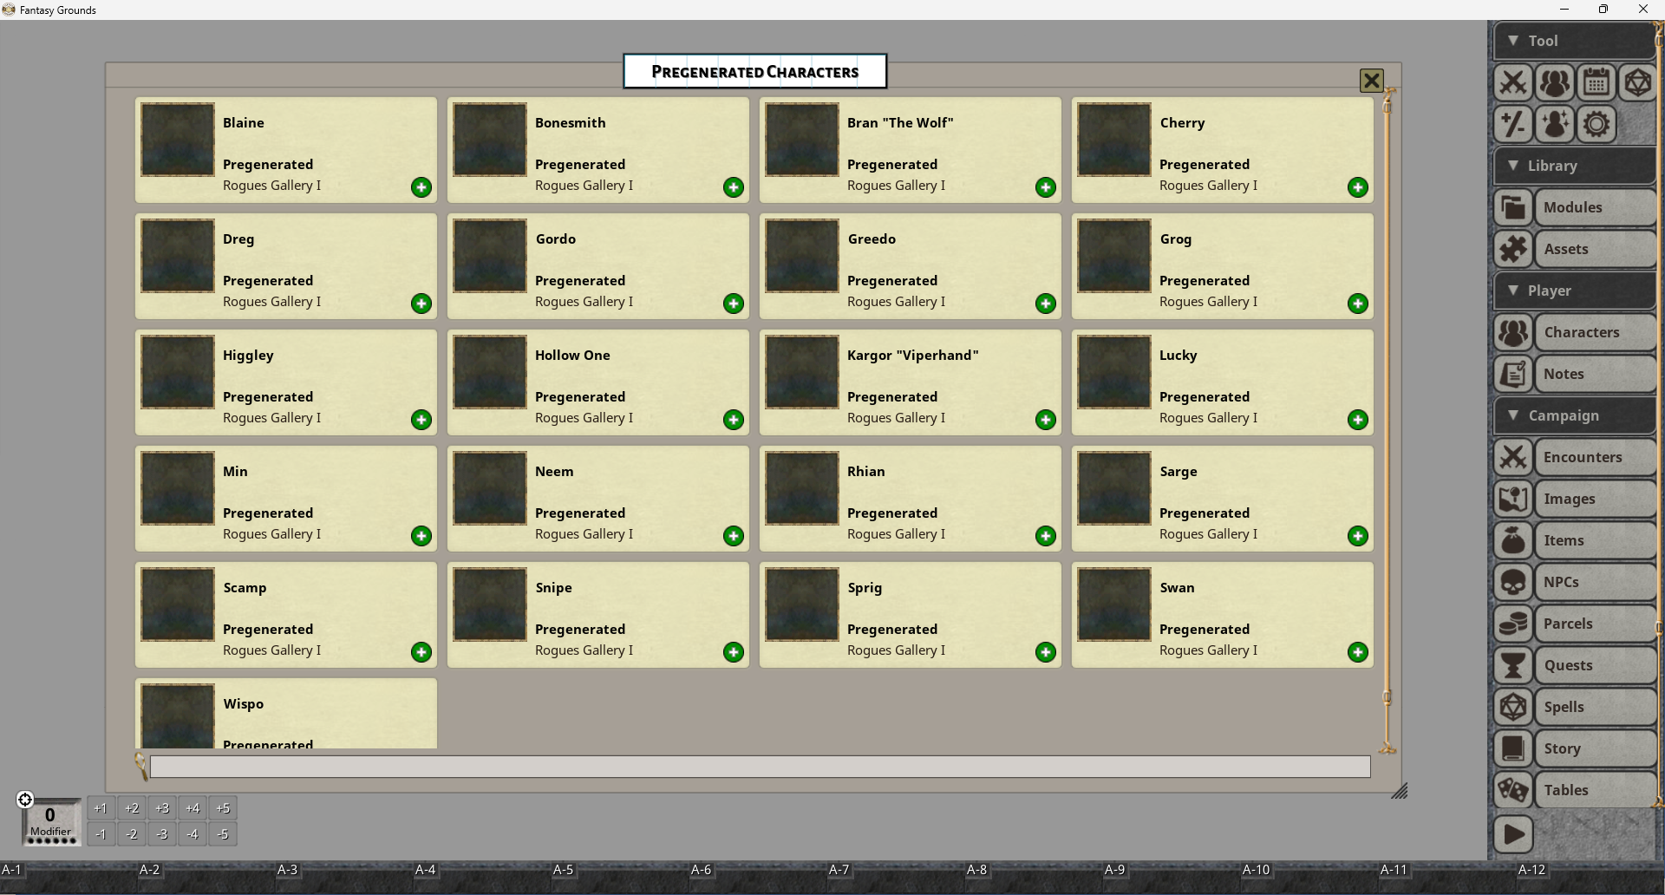Collapse the Library section header

(x=1575, y=166)
